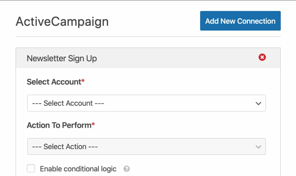Image resolution: width=296 pixels, height=176 pixels.
Task: Click the Newsletter Sign Up connection title
Action: tap(62, 58)
